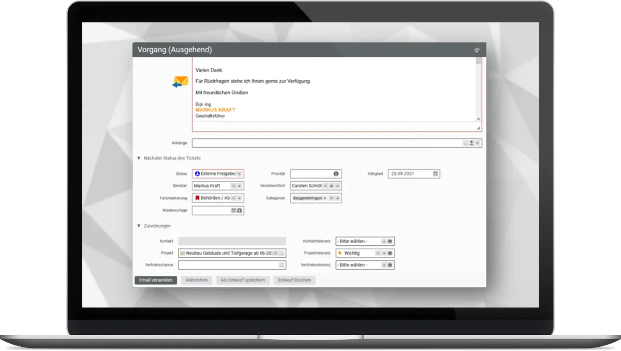The width and height of the screenshot is (621, 351).
Task: Clear the Besitzer value Markus Kraft
Action: point(233,186)
